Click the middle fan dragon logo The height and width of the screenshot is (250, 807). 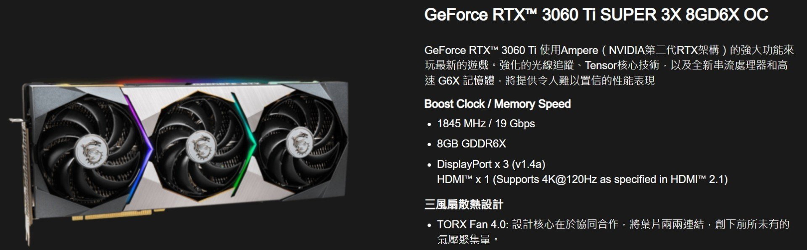(200, 145)
